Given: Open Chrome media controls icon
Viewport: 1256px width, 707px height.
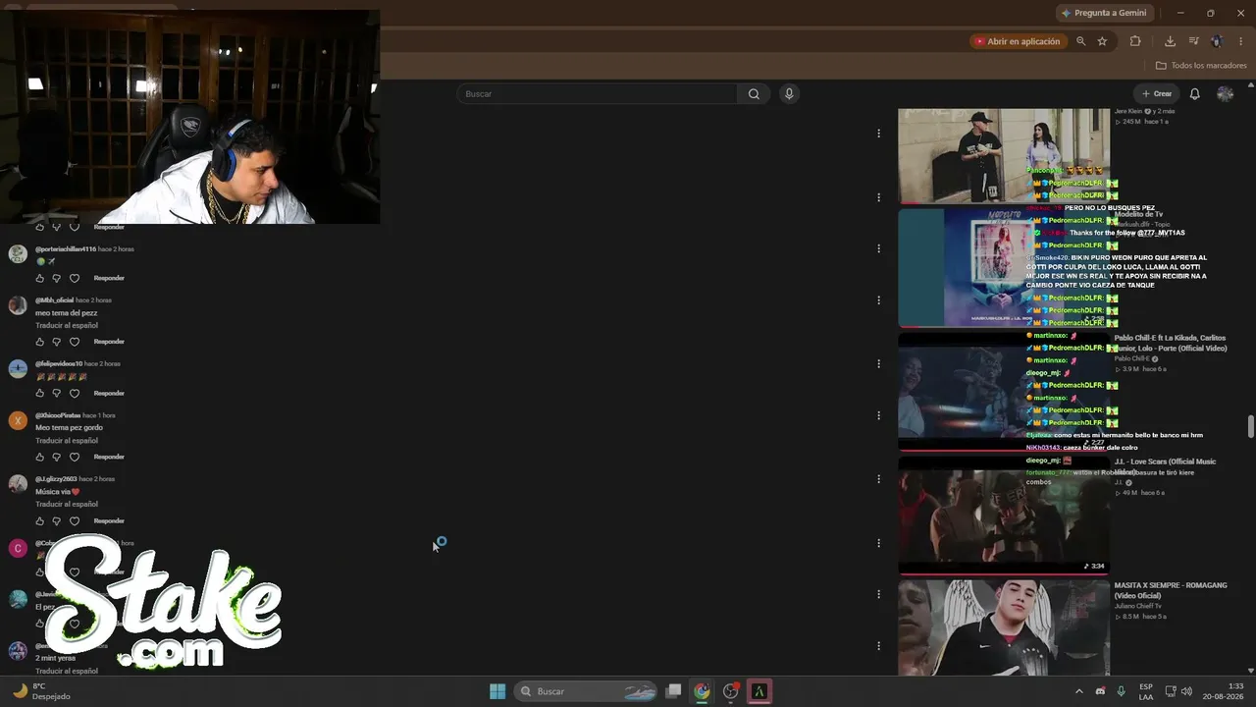Looking at the screenshot, I should click(1194, 41).
